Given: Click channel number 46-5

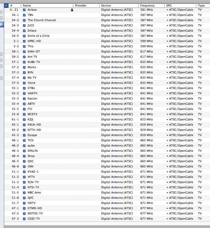Looking at the screenshot, I should tap(15, 161).
